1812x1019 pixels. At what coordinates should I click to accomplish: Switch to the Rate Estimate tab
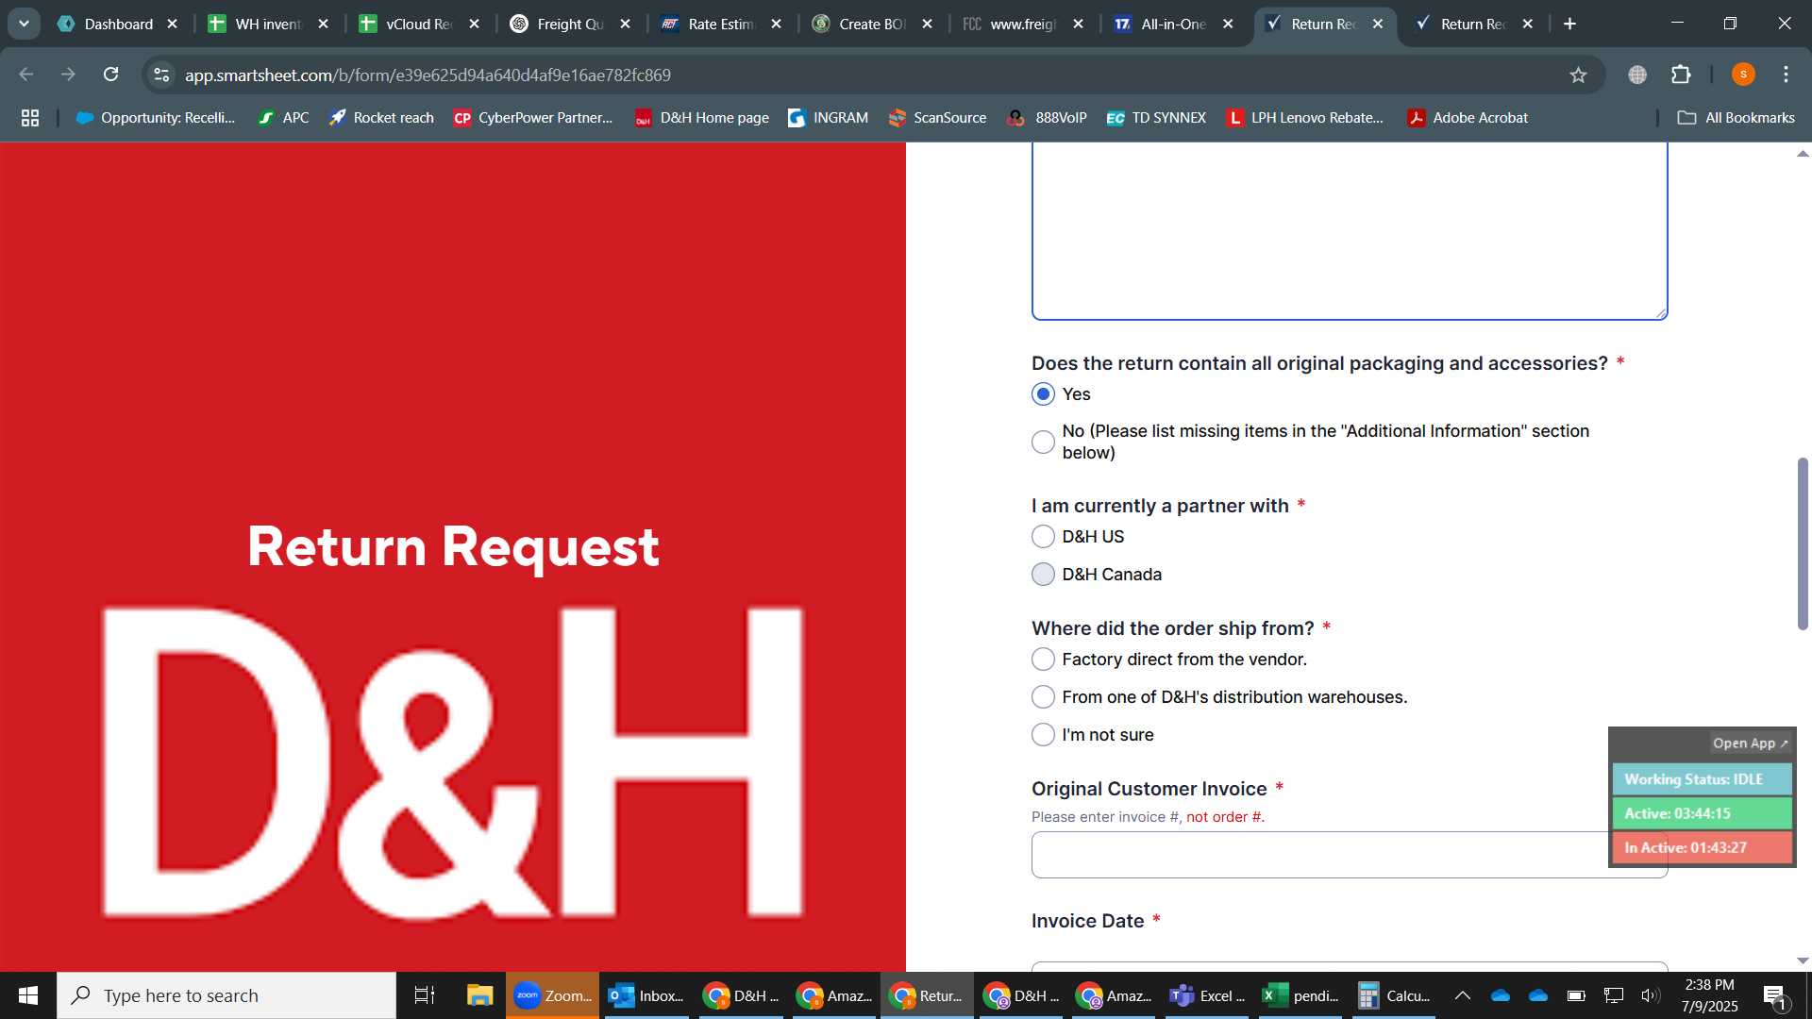(720, 25)
